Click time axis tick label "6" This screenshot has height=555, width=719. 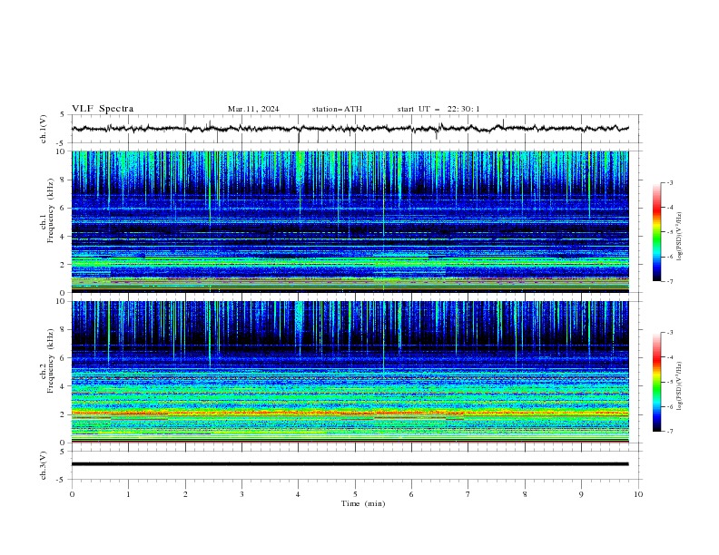point(412,494)
